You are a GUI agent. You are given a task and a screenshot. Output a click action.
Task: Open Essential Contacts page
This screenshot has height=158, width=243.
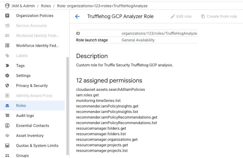coord(33,126)
